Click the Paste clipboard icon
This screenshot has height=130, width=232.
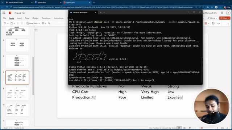click(x=12, y=23)
